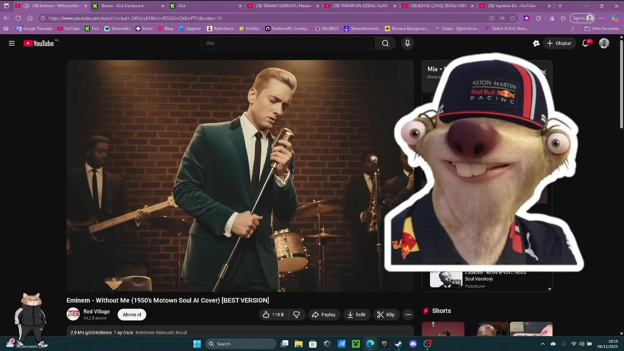Switch to the Kick tab

(x=206, y=6)
